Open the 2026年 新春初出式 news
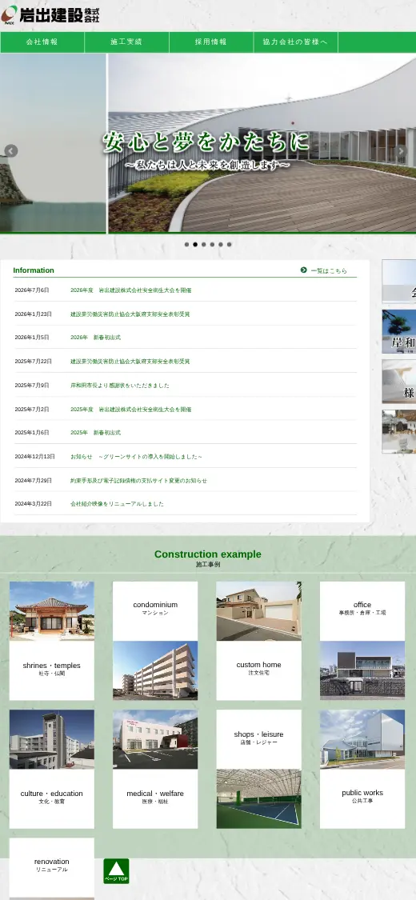The image size is (416, 900). click(95, 338)
